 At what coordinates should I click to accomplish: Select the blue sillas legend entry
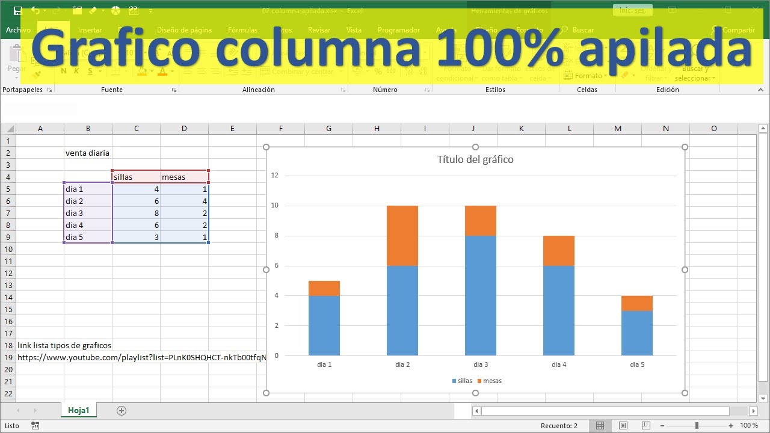click(x=462, y=381)
